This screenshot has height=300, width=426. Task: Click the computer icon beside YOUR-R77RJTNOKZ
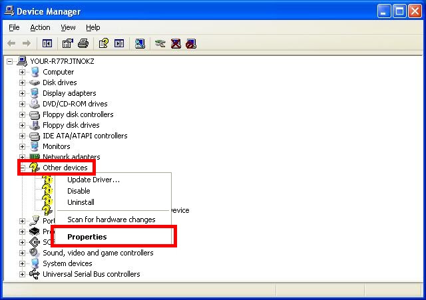(x=22, y=61)
